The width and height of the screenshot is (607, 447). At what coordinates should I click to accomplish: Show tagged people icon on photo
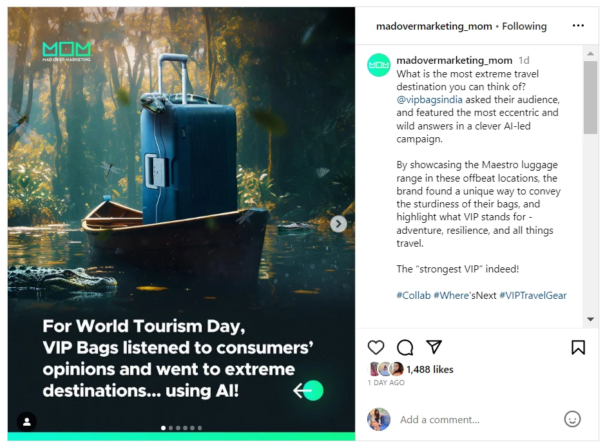26,422
